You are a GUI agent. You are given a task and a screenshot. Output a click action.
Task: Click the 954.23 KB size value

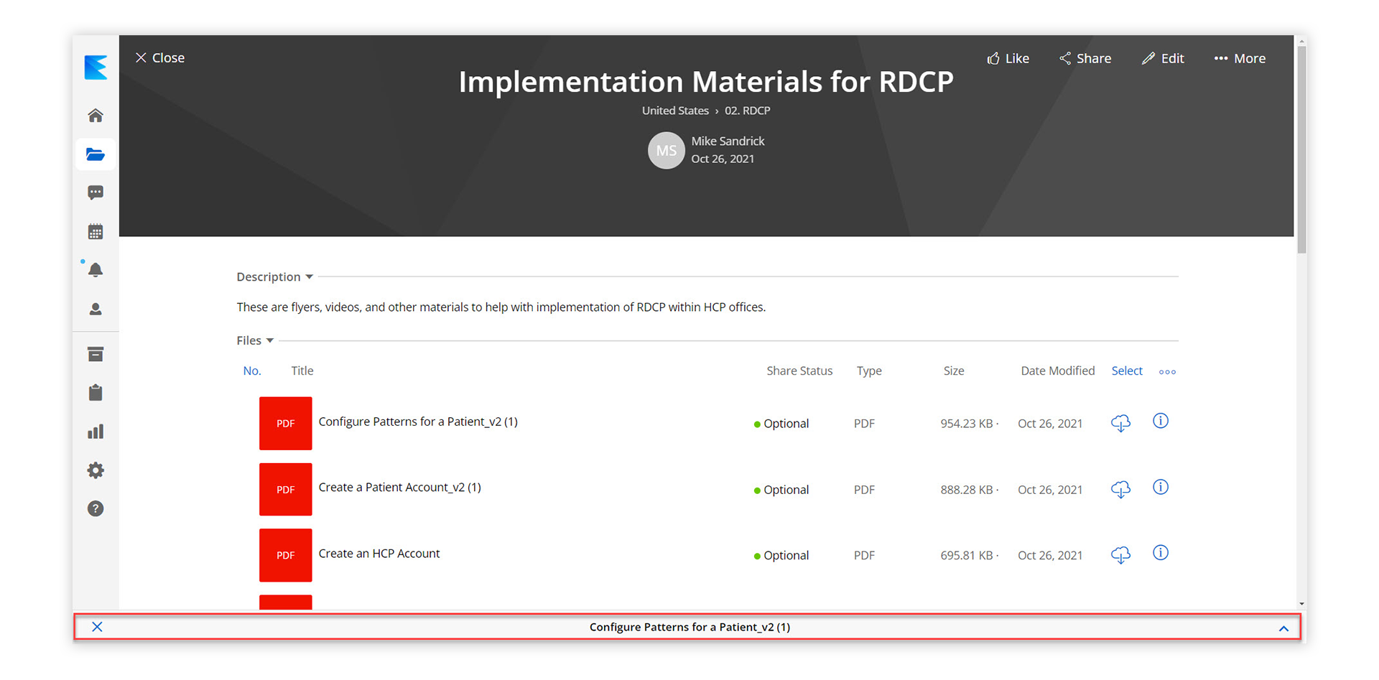(x=967, y=424)
